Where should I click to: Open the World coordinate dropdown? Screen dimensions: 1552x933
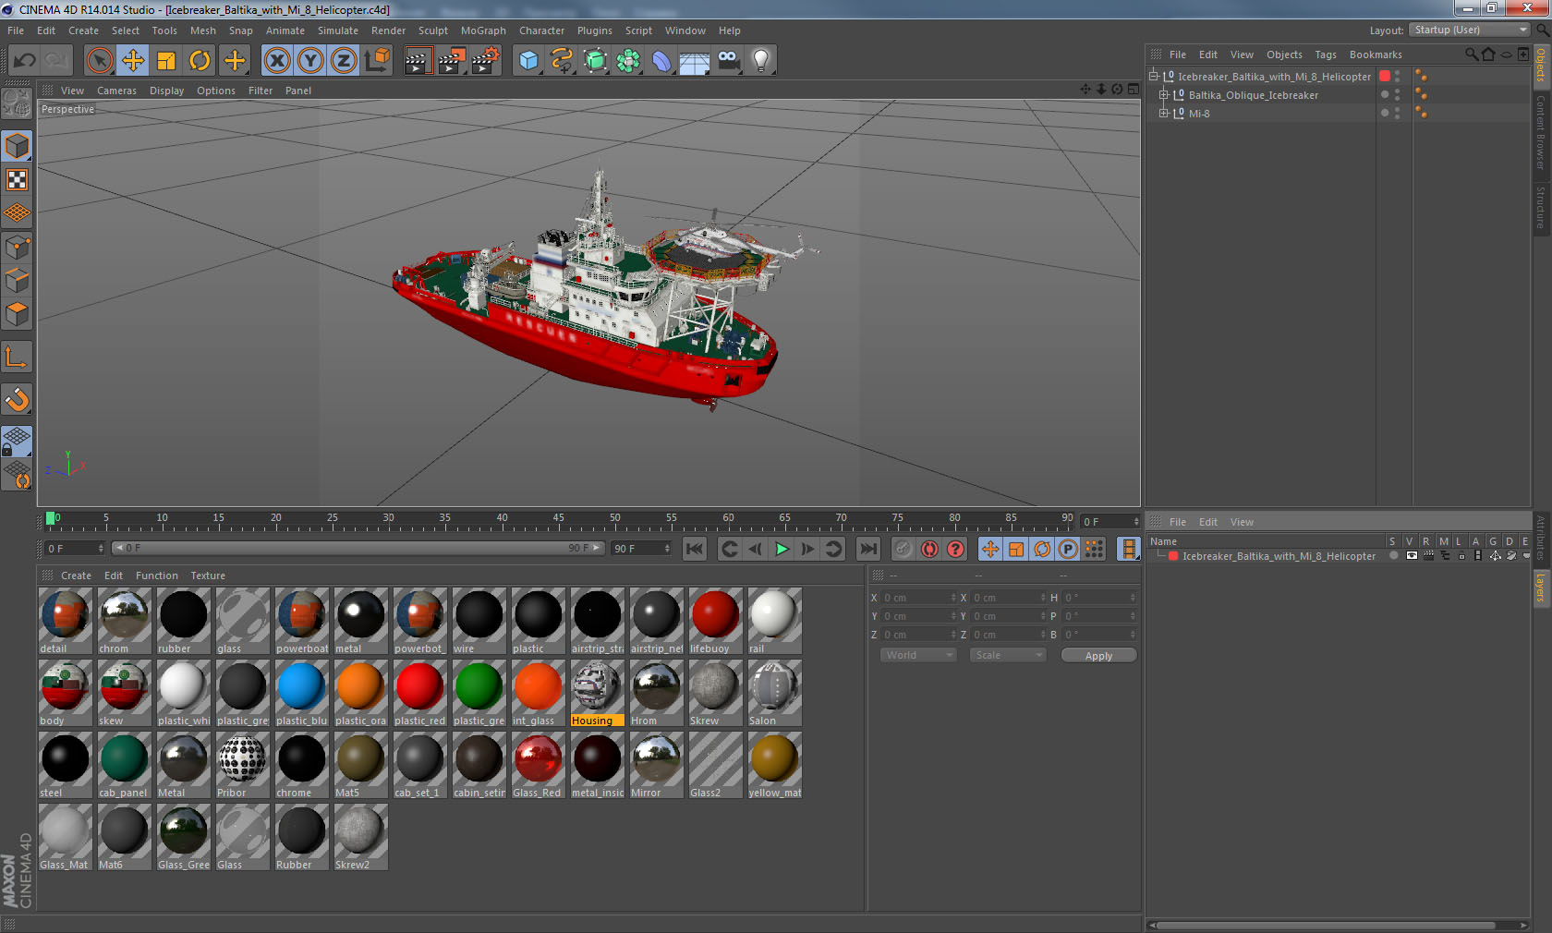918,655
